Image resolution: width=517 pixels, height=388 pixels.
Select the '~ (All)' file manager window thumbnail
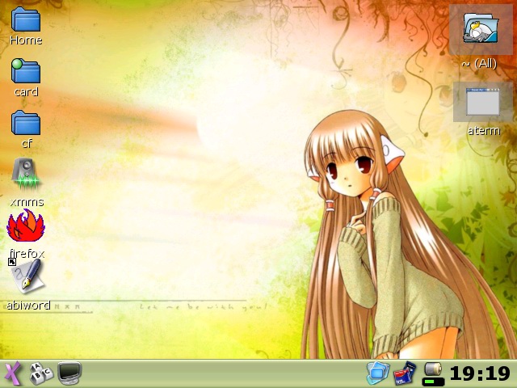tap(481, 28)
